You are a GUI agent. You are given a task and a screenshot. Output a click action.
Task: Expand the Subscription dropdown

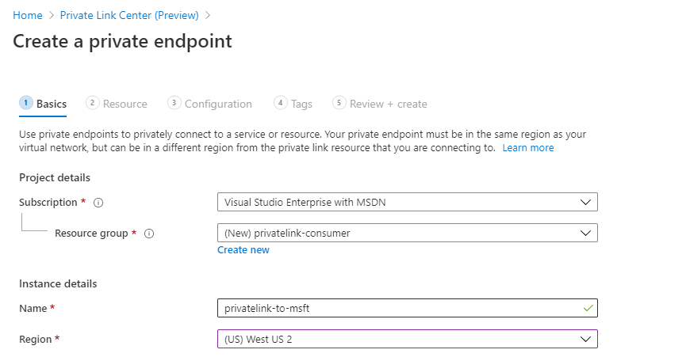408,202
